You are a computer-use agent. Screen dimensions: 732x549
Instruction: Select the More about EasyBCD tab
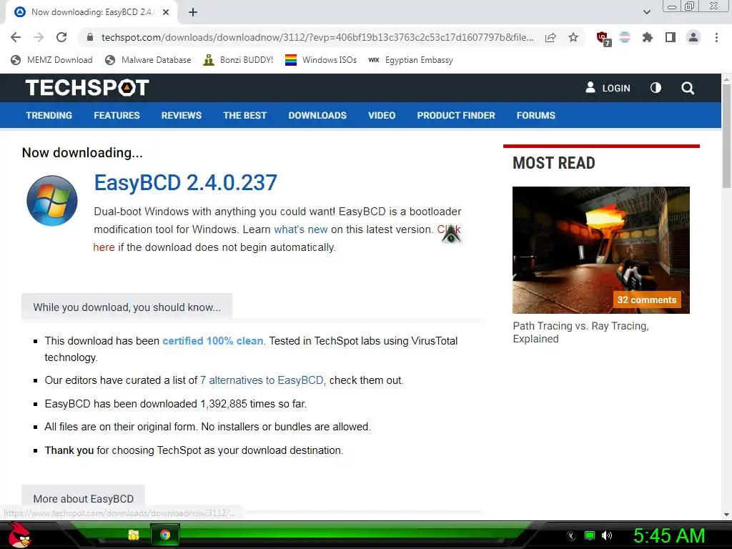pyautogui.click(x=83, y=498)
